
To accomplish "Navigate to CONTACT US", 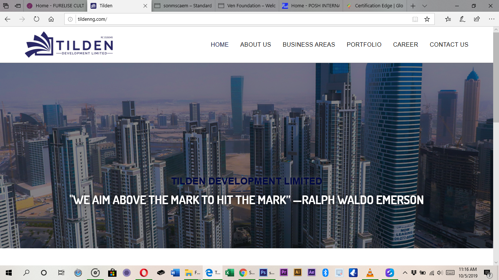I will click(449, 44).
